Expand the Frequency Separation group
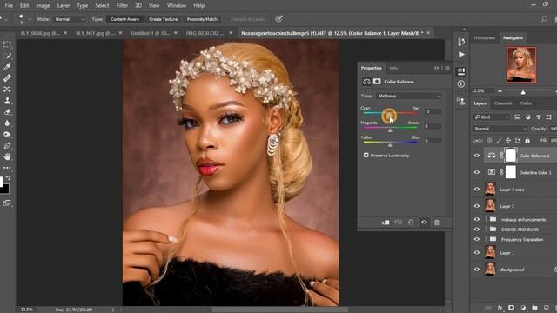The height and width of the screenshot is (313, 557). [486, 239]
